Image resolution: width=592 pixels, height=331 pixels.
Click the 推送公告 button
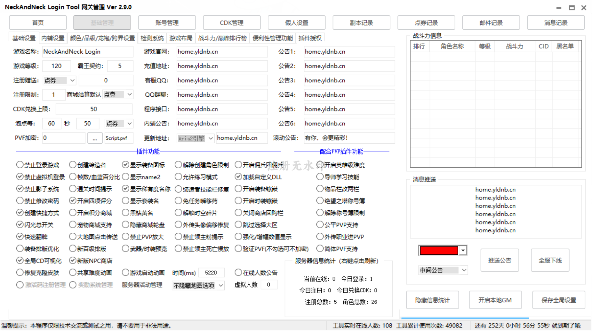point(500,260)
